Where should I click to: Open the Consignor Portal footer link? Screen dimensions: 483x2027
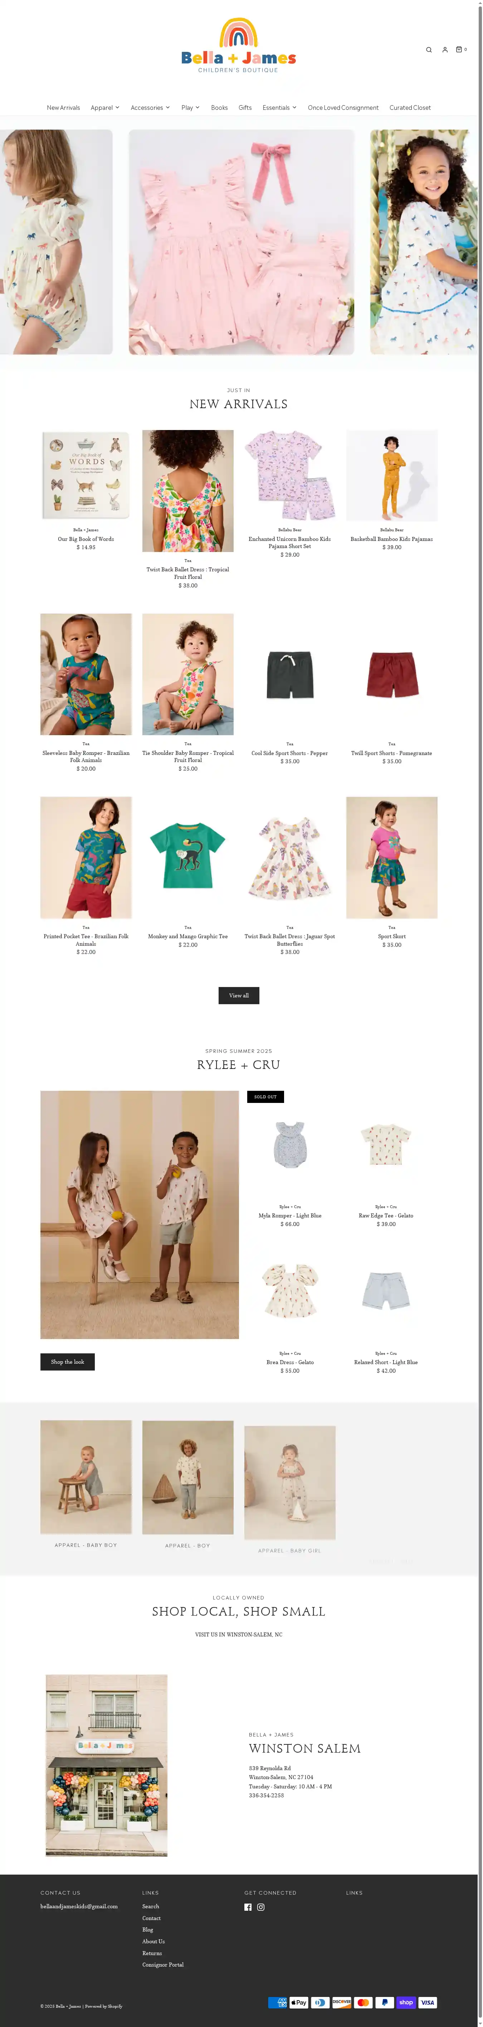(163, 1964)
